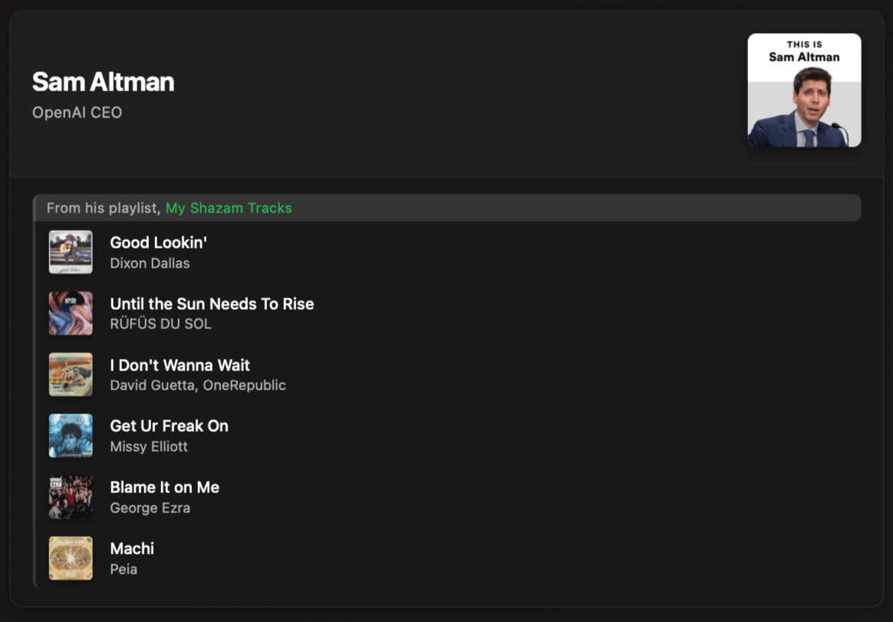Click the Machi album artwork
The image size is (893, 622).
point(71,558)
